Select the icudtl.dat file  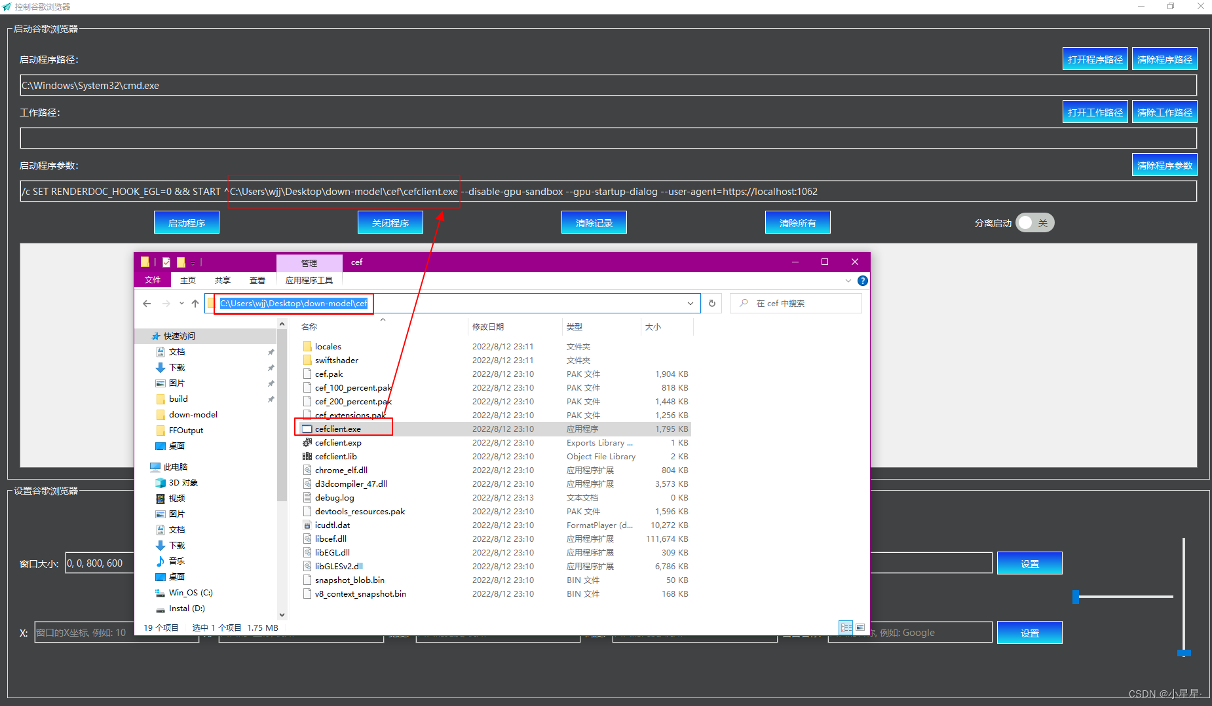click(332, 525)
